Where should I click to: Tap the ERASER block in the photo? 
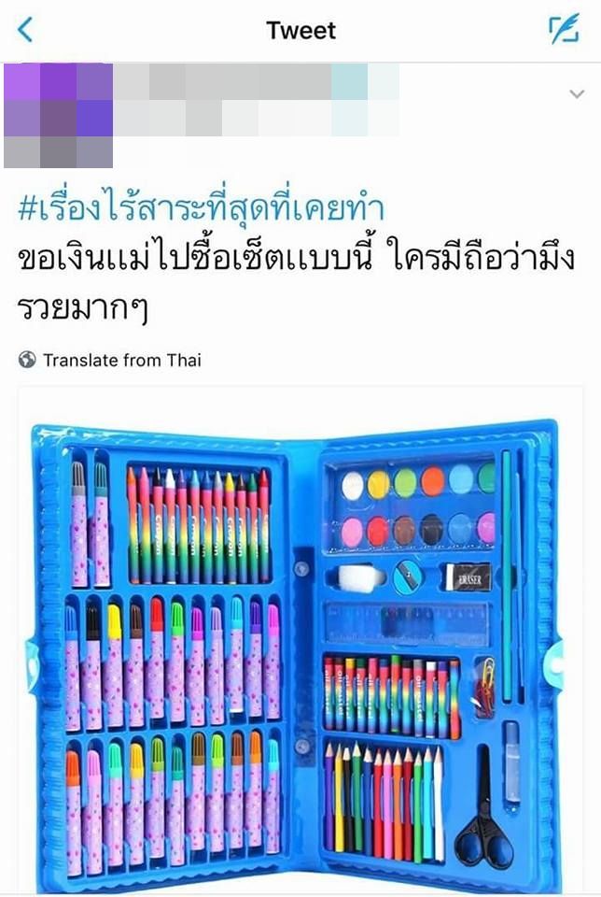pos(468,577)
